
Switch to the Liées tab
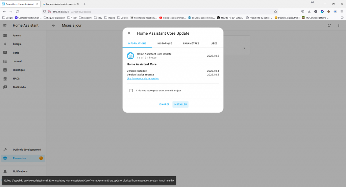214,43
